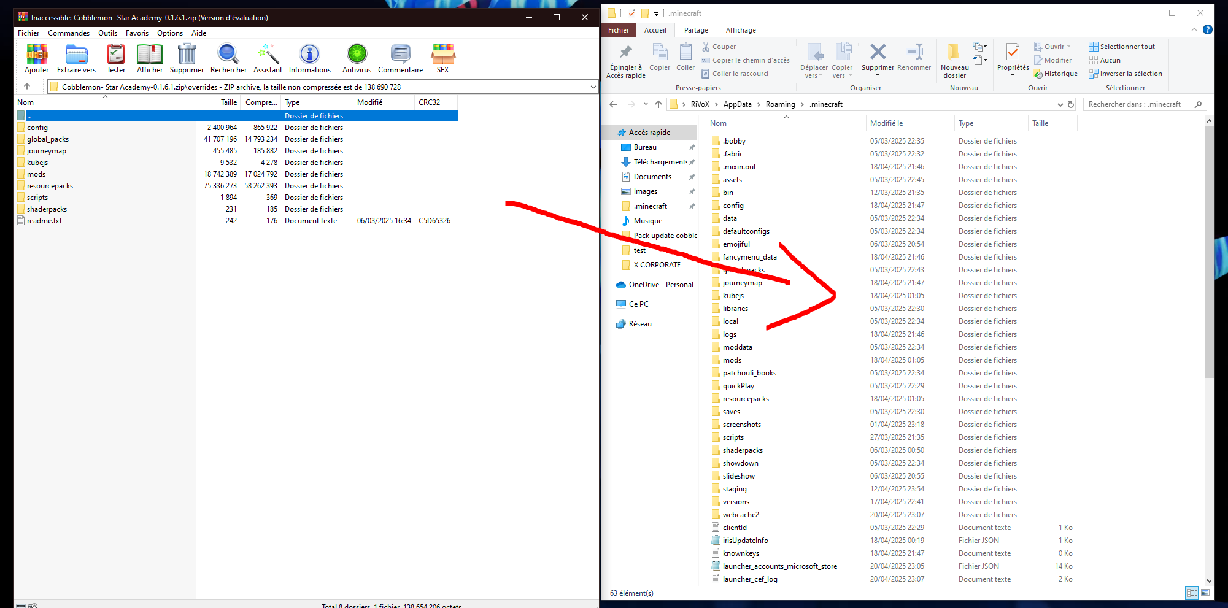Open the Explorer address bar history dropdown

pos(1060,104)
